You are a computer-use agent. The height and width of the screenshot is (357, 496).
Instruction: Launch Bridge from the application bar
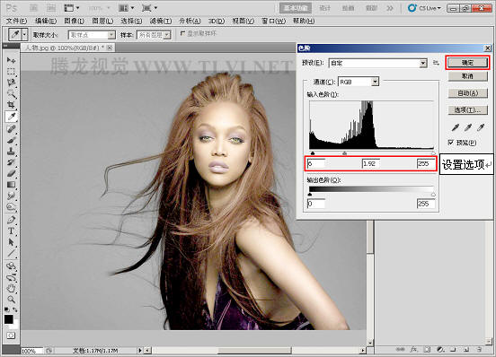pyautogui.click(x=33, y=8)
